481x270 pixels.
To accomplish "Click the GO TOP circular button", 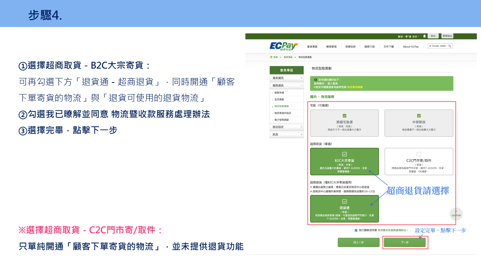I will click(456, 214).
